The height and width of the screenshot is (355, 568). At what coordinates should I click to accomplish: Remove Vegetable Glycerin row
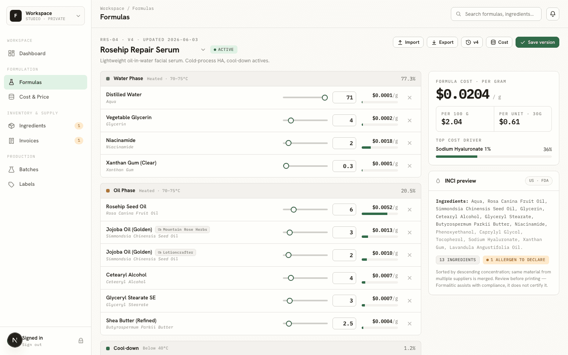(x=409, y=120)
